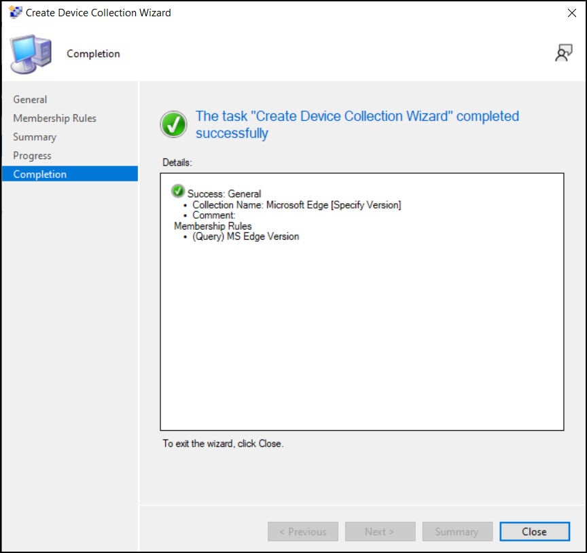
Task: Click the 'Collection Name: Microsoft Edge [Specify Version]' line
Action: pyautogui.click(x=296, y=204)
